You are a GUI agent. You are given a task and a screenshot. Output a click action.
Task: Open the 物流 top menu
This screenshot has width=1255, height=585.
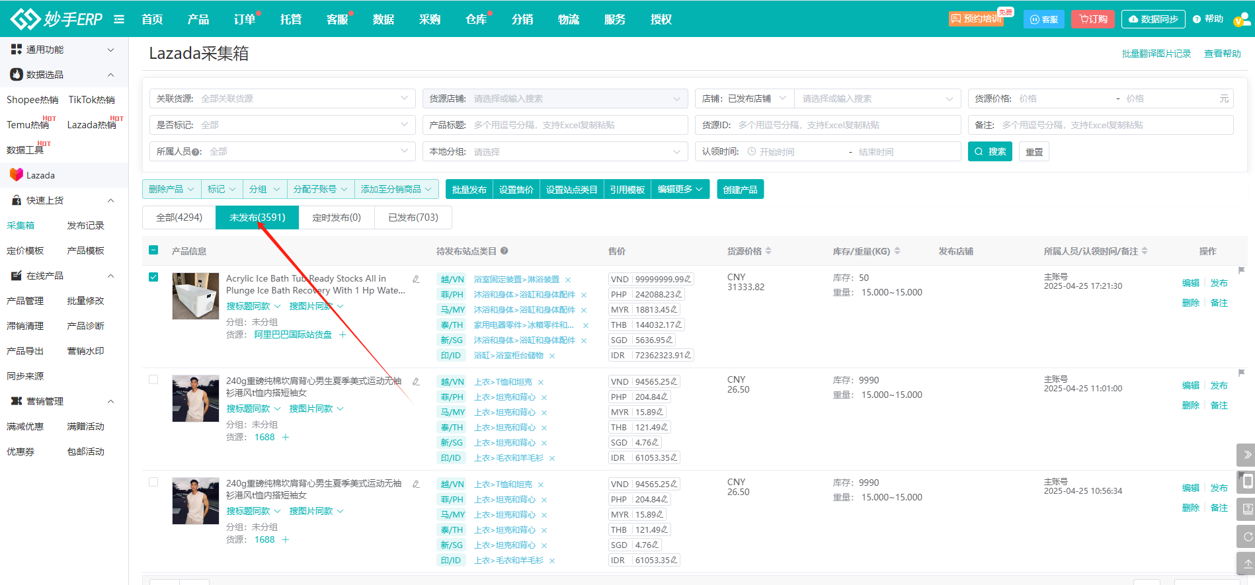click(569, 19)
